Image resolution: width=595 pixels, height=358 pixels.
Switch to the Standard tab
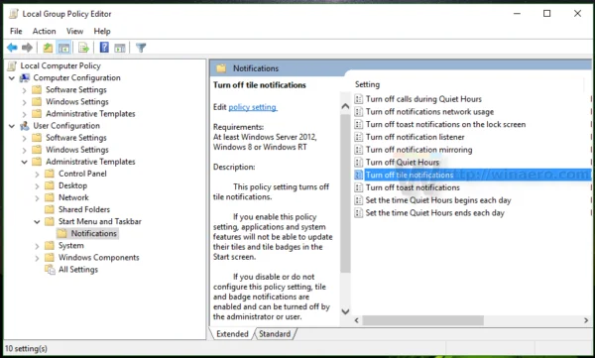pos(275,333)
